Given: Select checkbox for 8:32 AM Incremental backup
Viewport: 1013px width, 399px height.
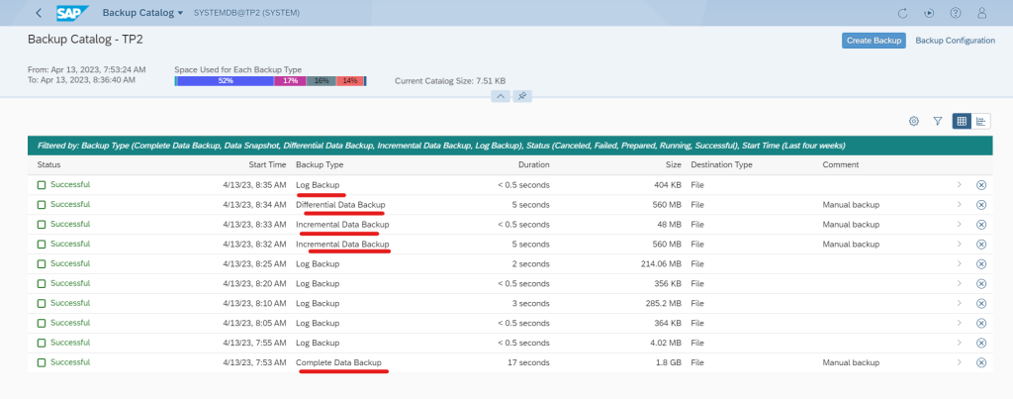Looking at the screenshot, I should [x=42, y=245].
